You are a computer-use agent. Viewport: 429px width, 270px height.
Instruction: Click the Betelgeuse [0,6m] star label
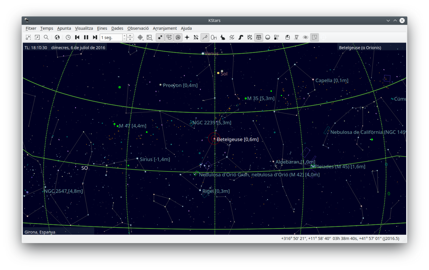pos(237,139)
